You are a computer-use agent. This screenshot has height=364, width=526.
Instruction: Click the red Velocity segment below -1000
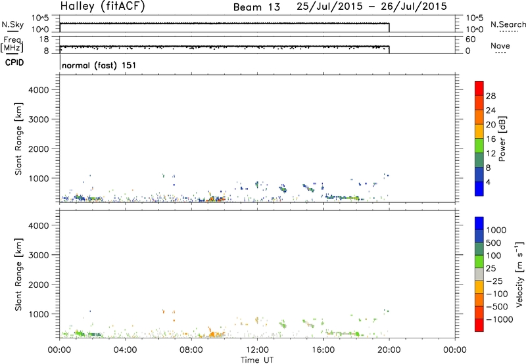(479, 325)
